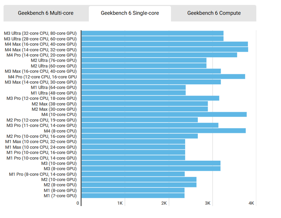Click the M2 Max (38-core GPU) bar
Screen dimensions: 281x218
pos(145,104)
